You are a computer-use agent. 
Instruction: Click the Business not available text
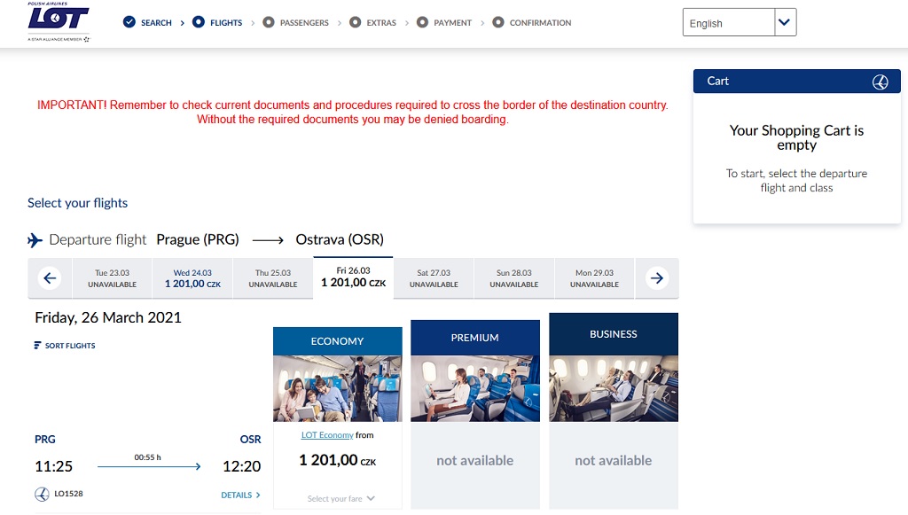click(614, 461)
